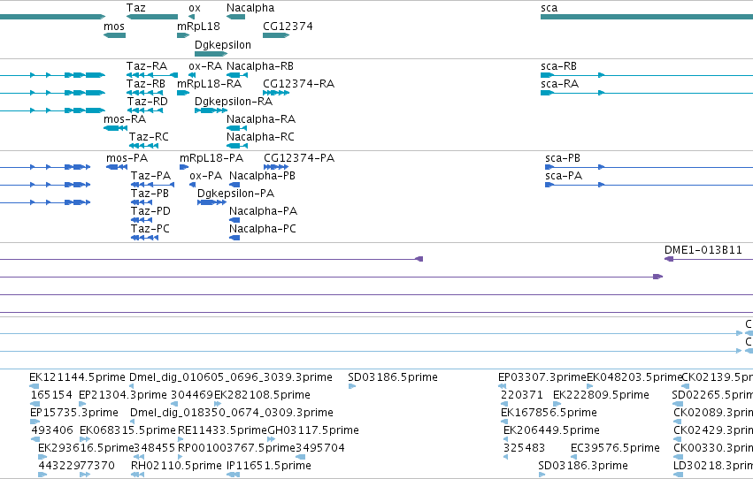Select sca-RB transcript

tap(647, 75)
